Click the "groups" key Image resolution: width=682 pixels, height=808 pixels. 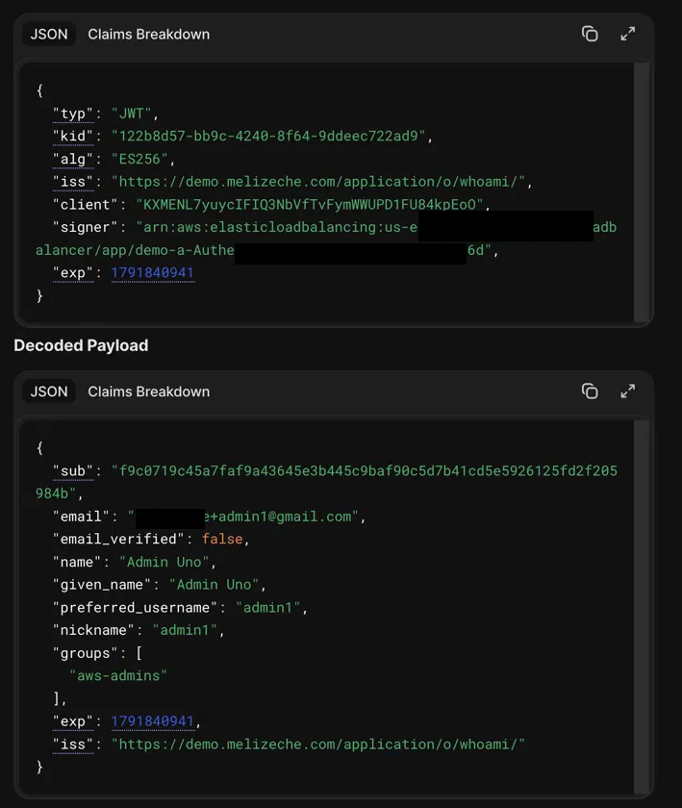[86, 653]
